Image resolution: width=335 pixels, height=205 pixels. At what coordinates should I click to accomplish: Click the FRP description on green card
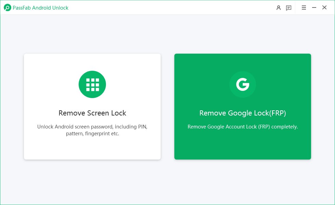242,126
